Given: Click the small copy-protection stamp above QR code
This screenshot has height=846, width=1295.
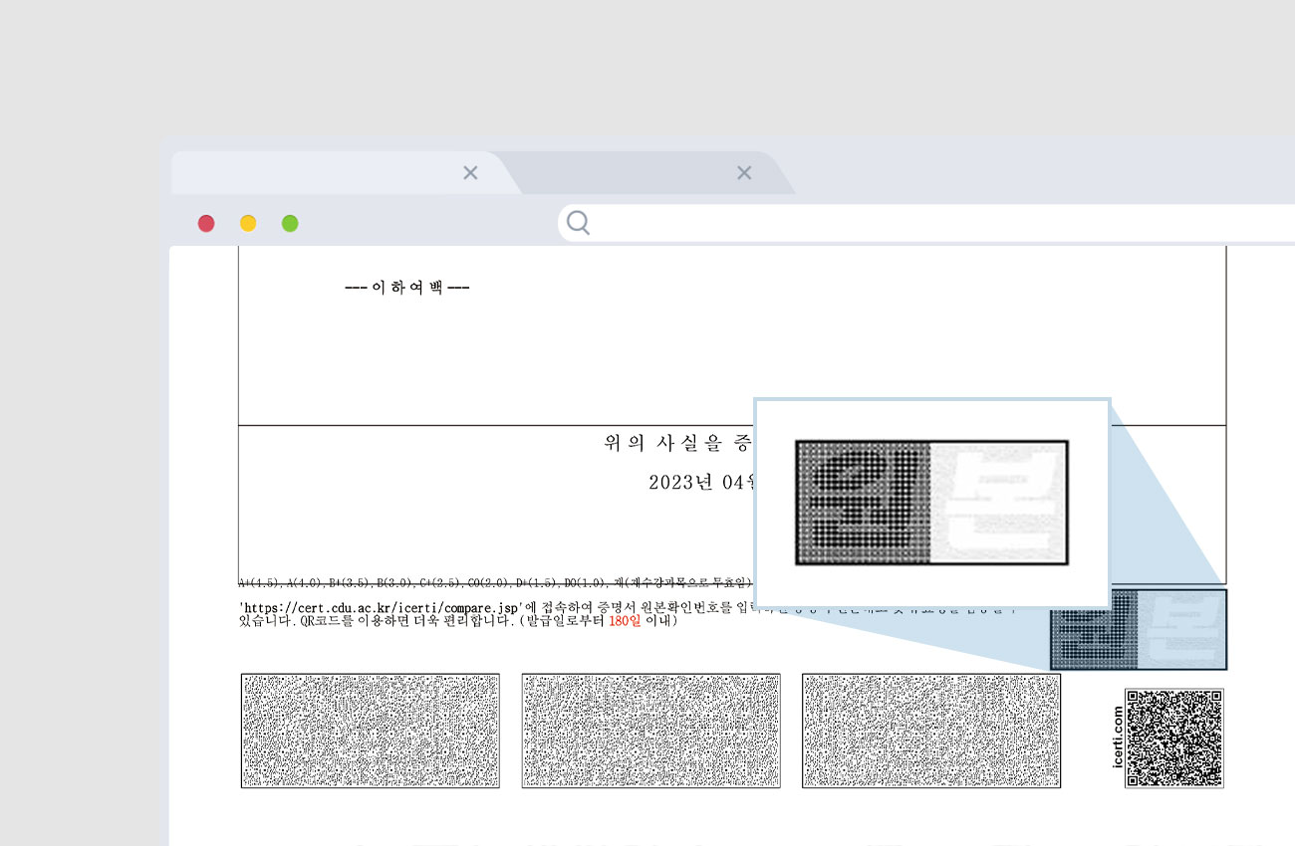Looking at the screenshot, I should click(x=1139, y=630).
